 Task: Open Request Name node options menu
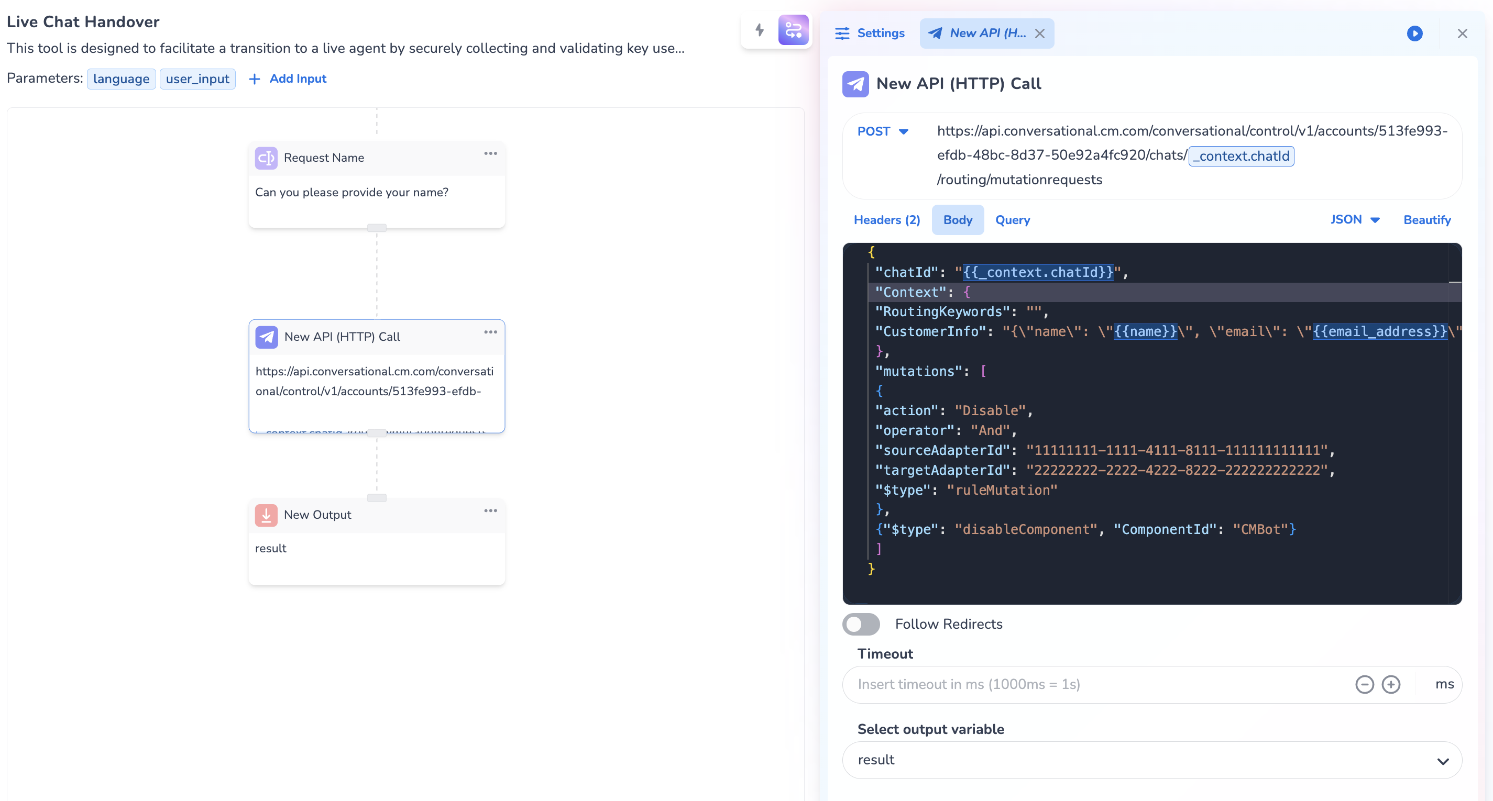click(490, 153)
